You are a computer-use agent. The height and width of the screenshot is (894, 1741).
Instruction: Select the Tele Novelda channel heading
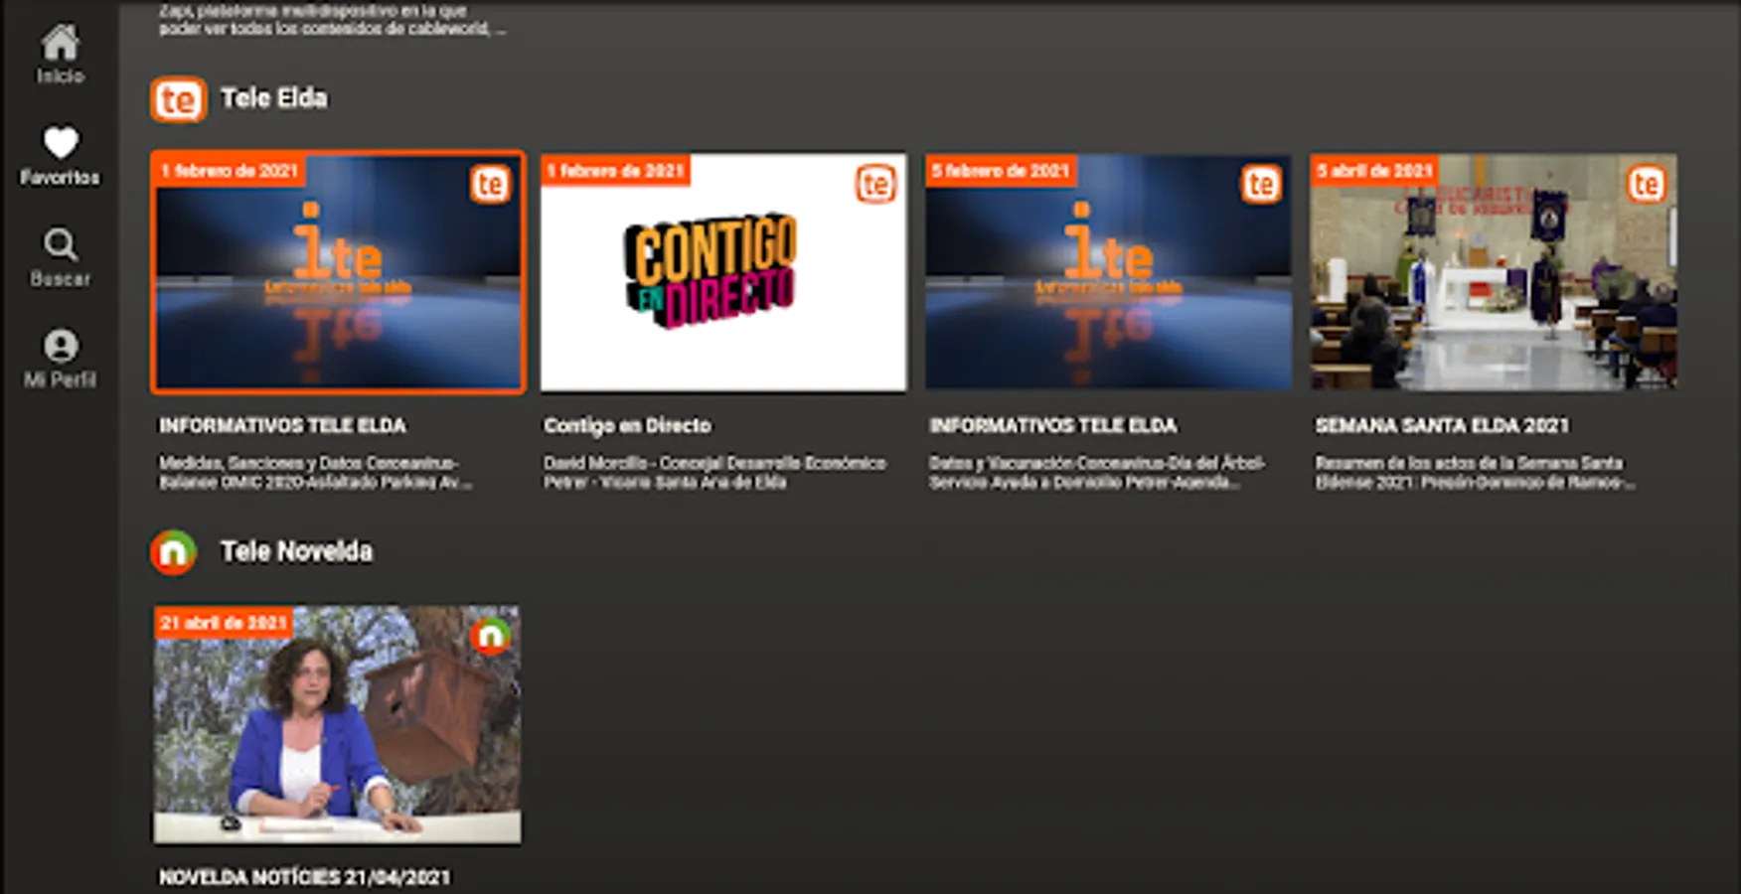pyautogui.click(x=297, y=551)
